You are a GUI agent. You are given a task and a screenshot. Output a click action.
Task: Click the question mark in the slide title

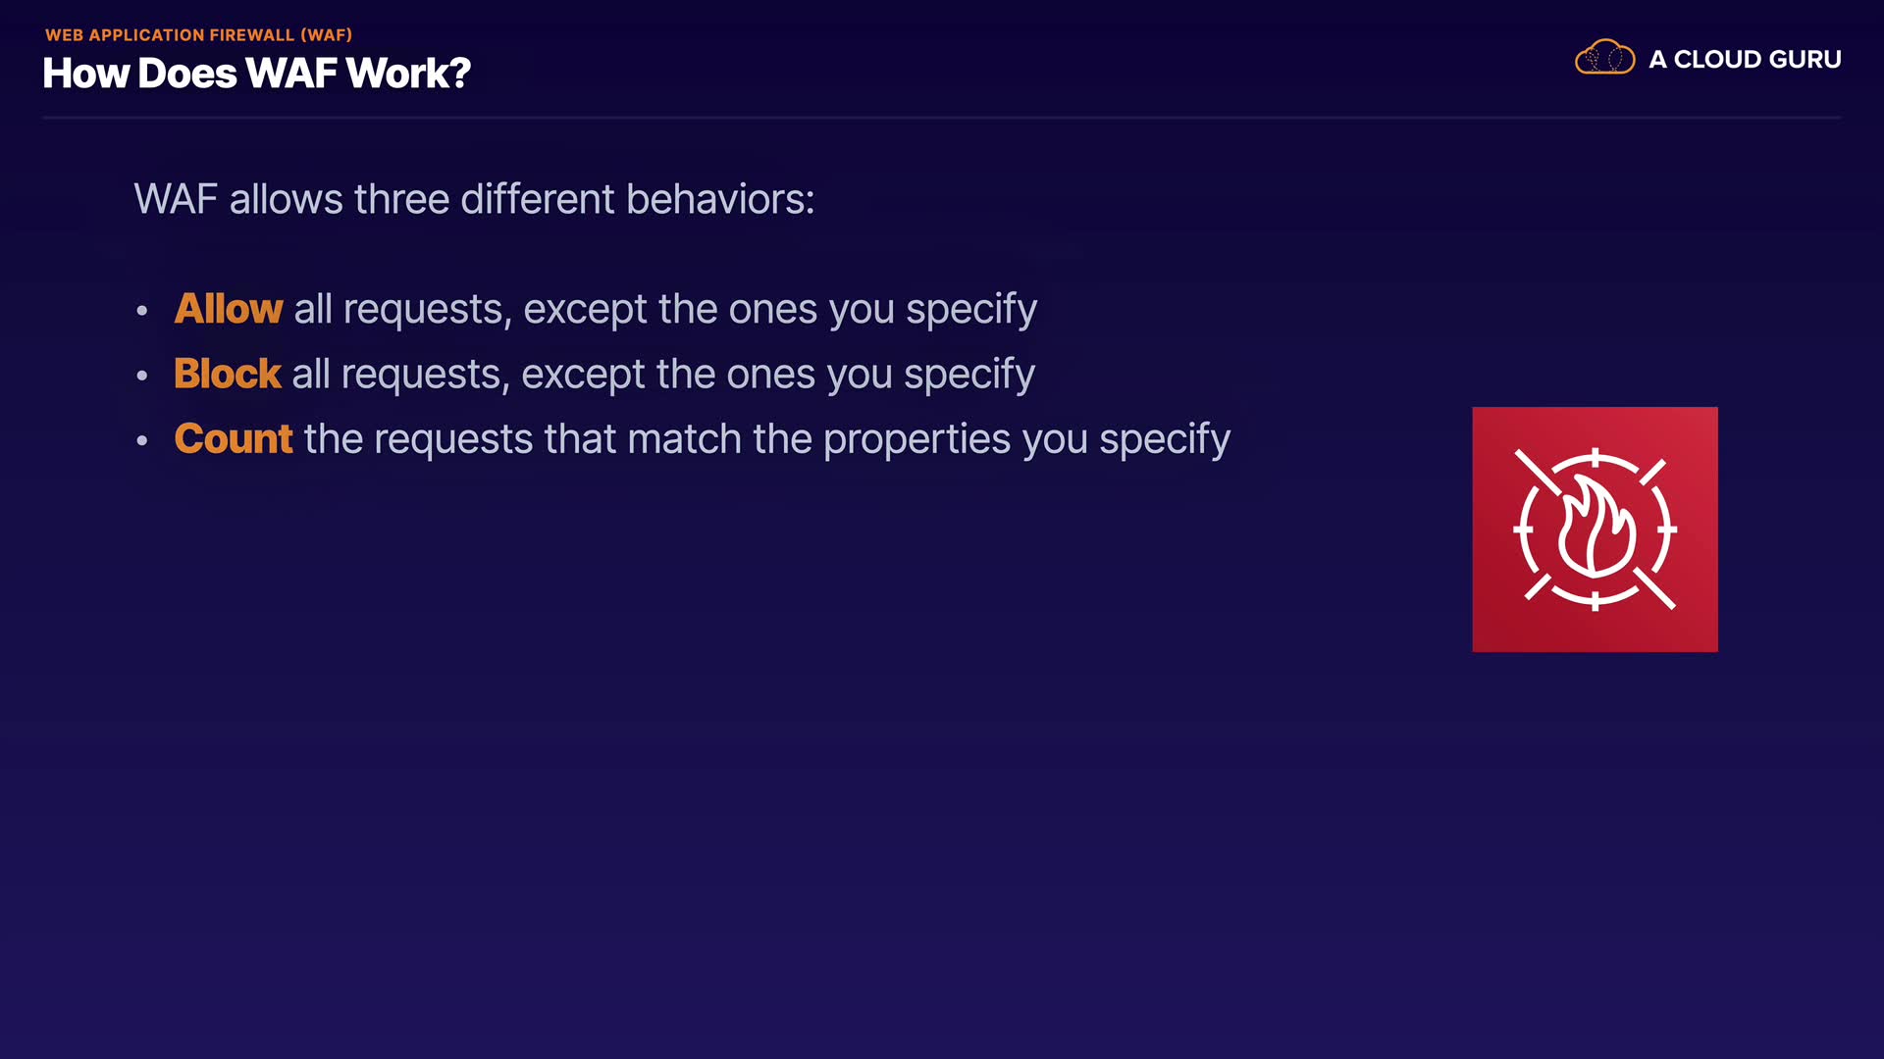tap(460, 74)
